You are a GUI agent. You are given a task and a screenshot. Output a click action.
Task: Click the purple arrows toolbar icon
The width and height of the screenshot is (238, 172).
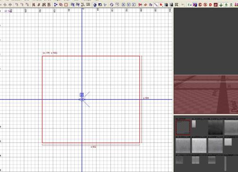(x=150, y=5)
